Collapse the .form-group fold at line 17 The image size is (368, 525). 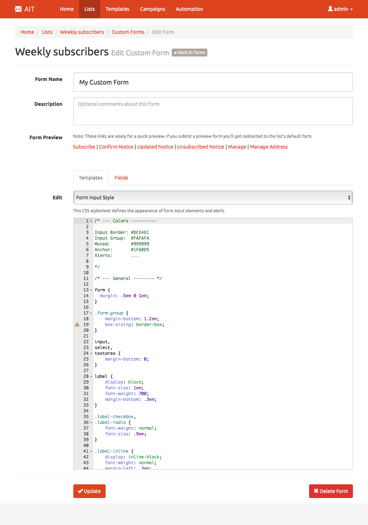[x=91, y=313]
